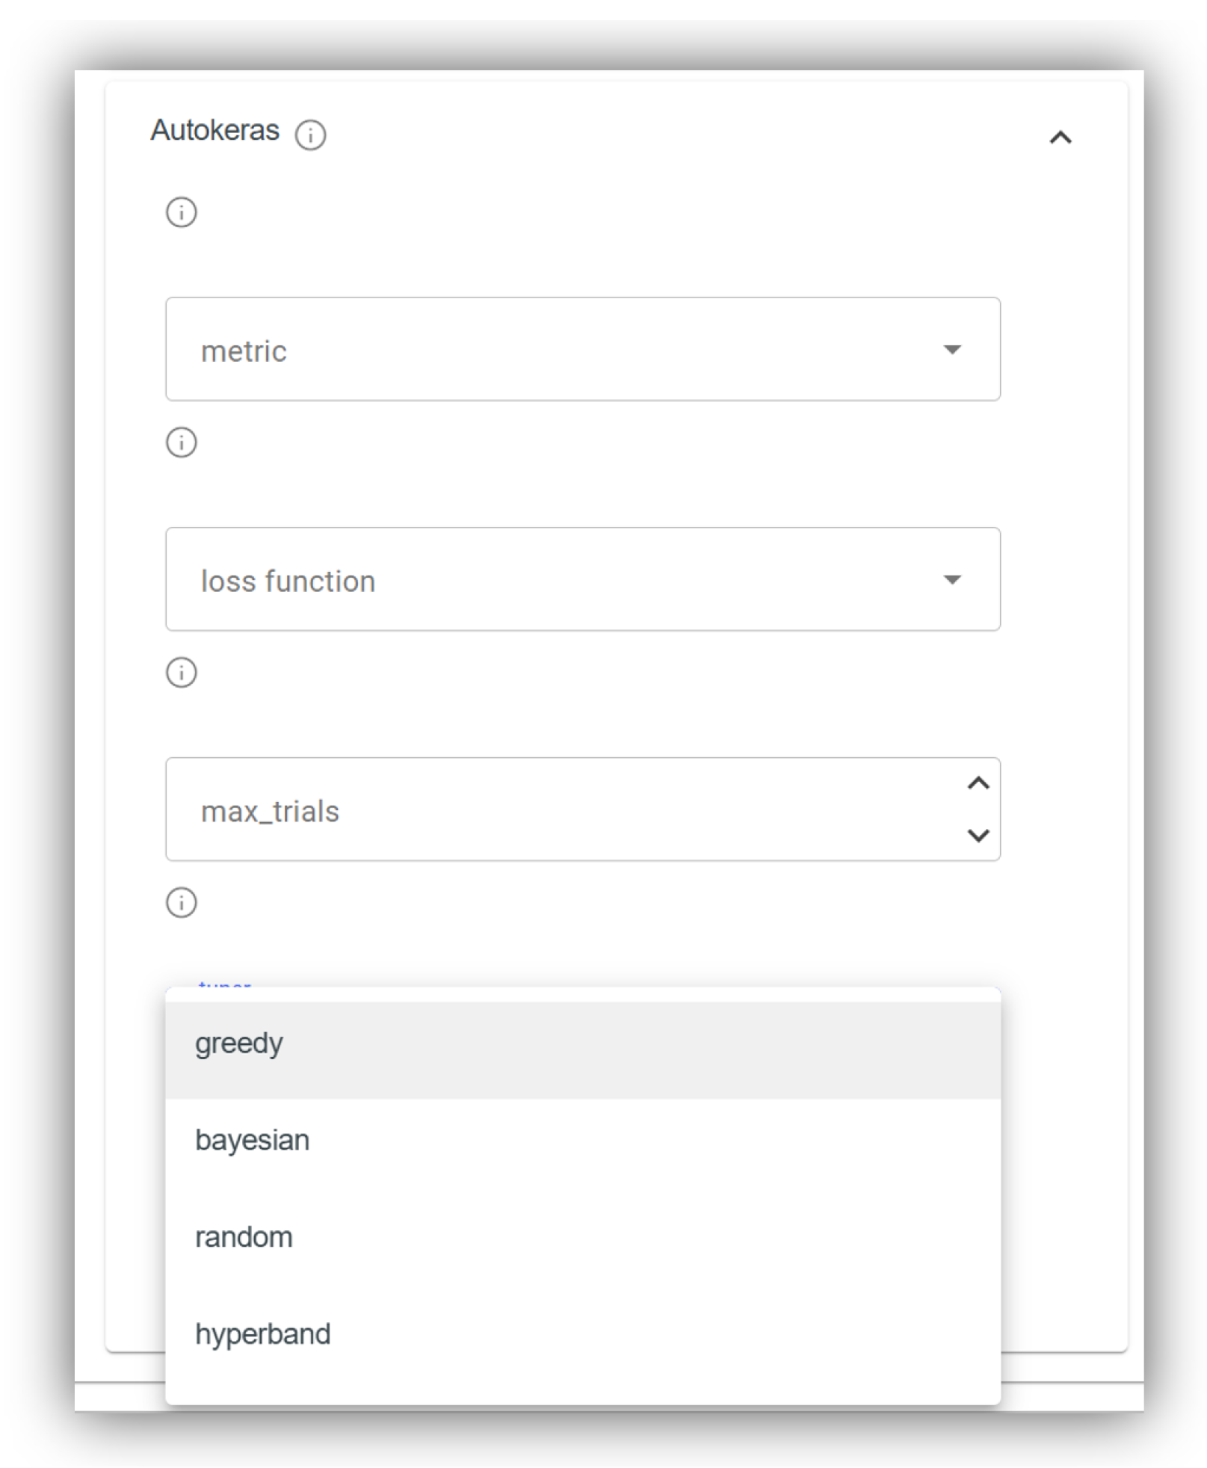Image resolution: width=1207 pixels, height=1468 pixels.
Task: Collapse the Autokeras settings panel
Action: tap(1062, 137)
